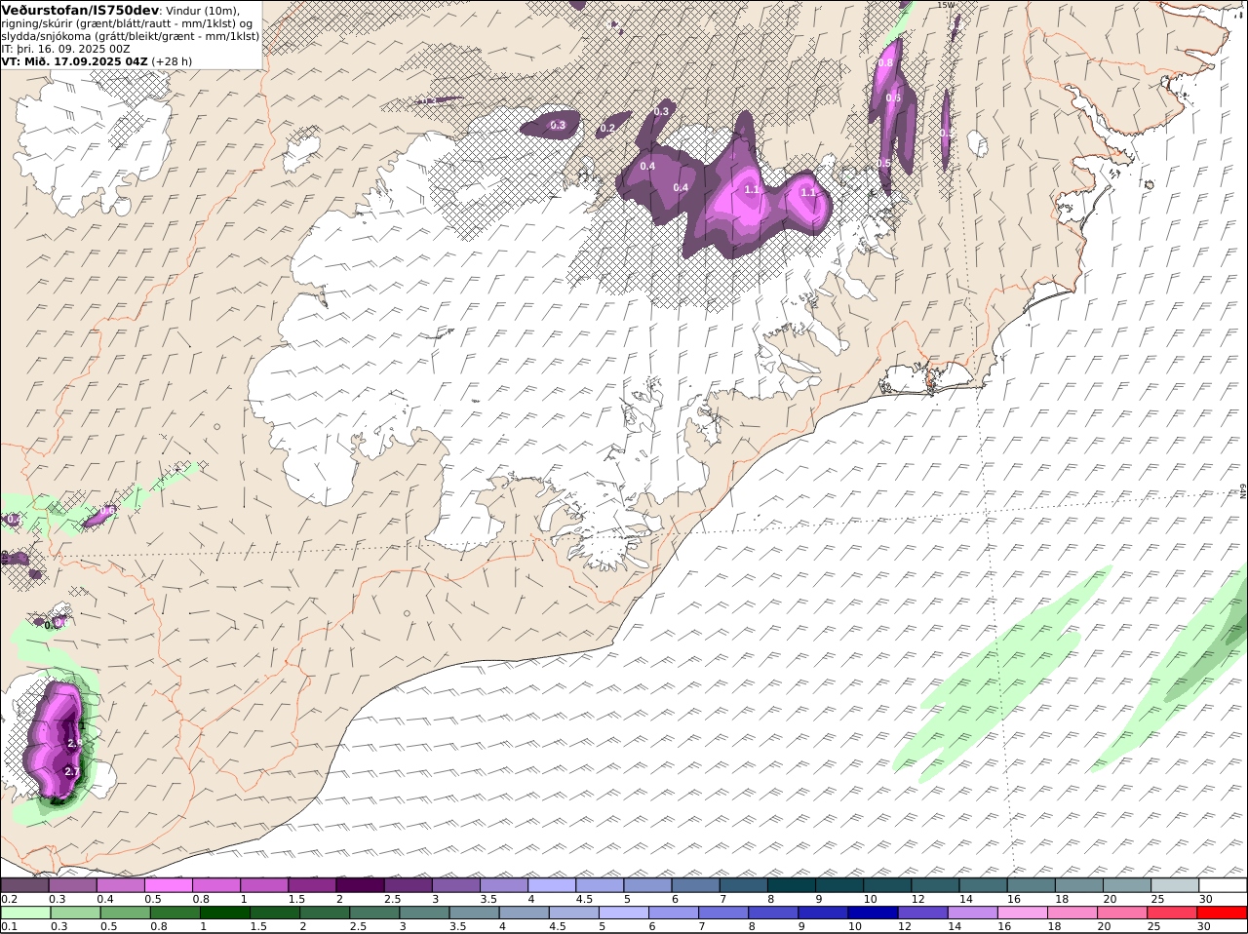Pick the white 30+ snow scale swatch
1248x934 pixels.
(x=1223, y=884)
